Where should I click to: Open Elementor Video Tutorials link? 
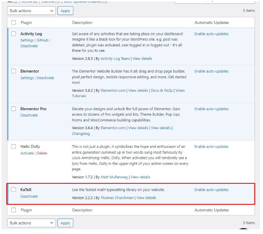(x=180, y=91)
